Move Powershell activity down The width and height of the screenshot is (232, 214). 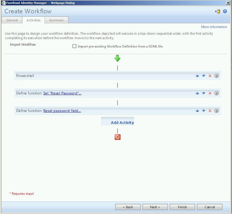tap(204, 76)
